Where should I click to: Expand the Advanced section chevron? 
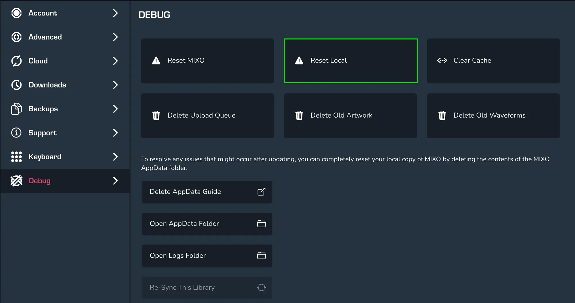coord(115,37)
